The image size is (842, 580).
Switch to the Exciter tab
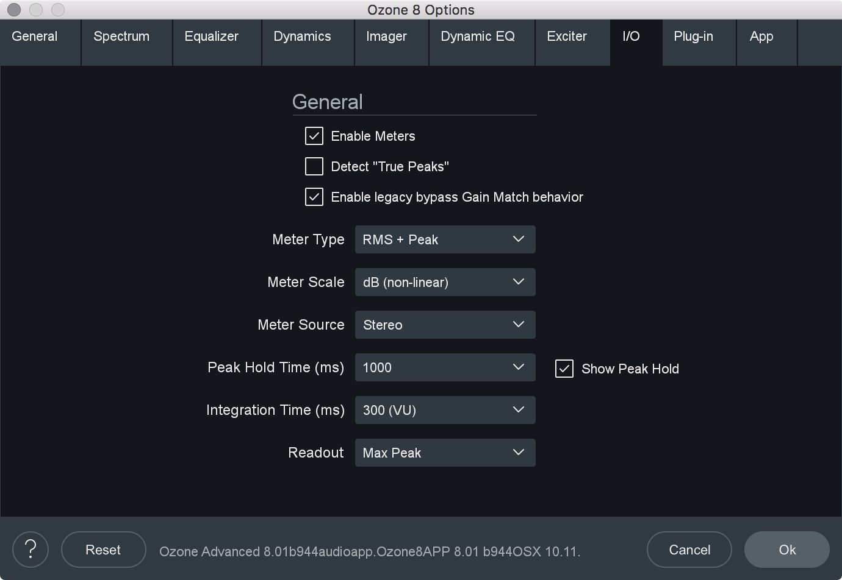[x=572, y=43]
